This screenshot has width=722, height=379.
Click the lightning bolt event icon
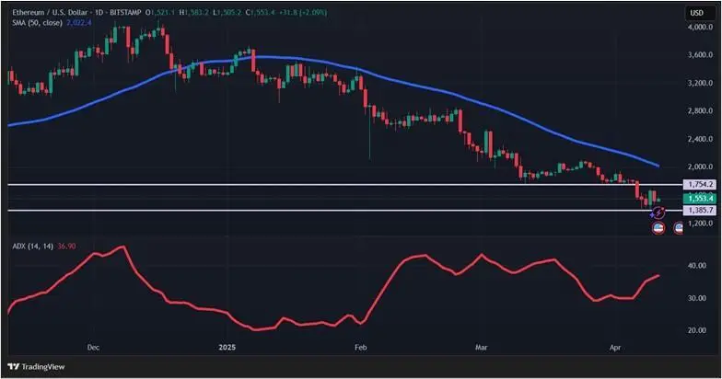pos(658,212)
